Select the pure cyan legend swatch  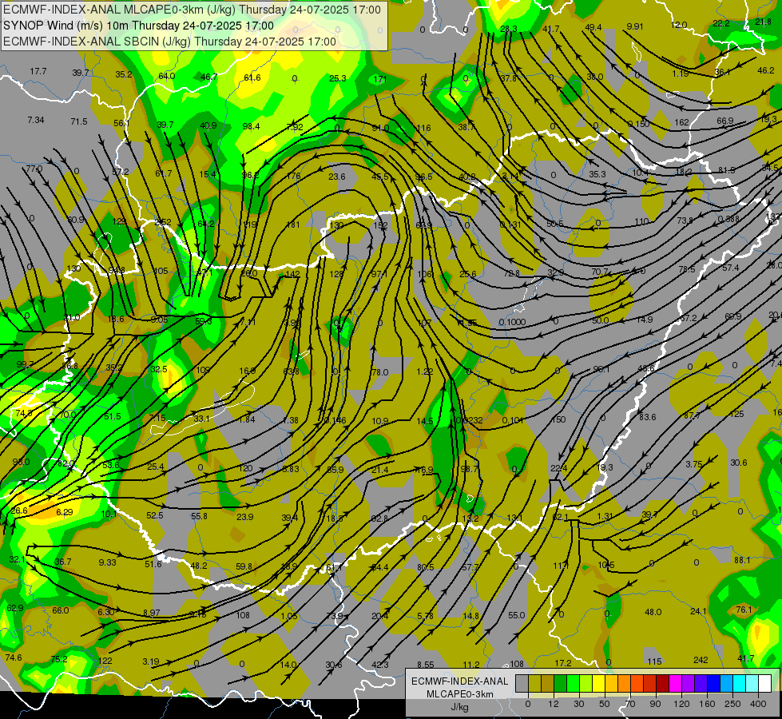[739, 684]
